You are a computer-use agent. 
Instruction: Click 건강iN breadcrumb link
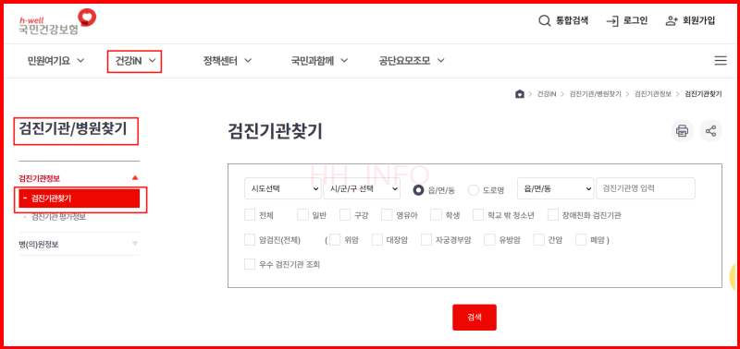pyautogui.click(x=546, y=94)
